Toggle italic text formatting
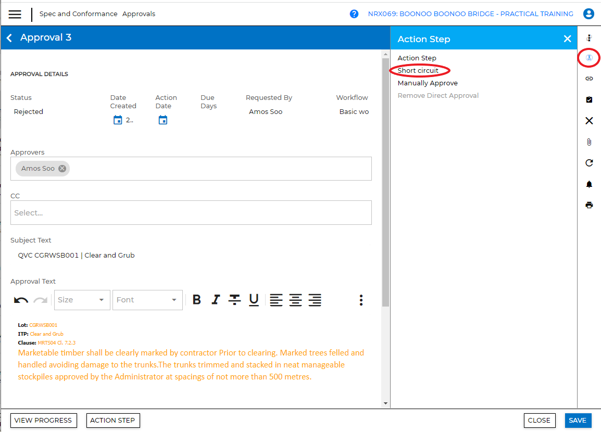This screenshot has height=432, width=601. (216, 300)
